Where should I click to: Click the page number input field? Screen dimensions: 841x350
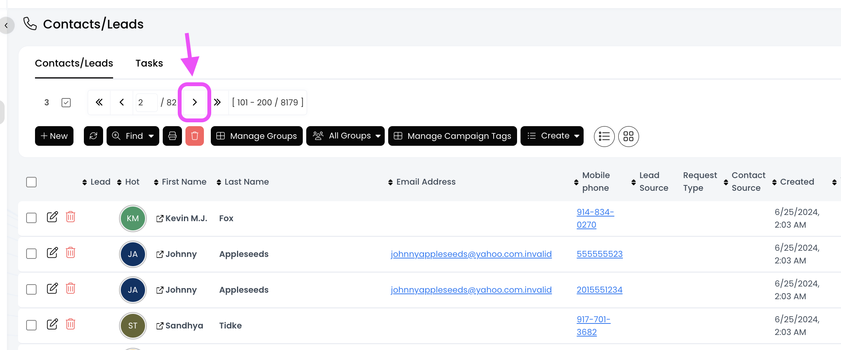point(145,103)
